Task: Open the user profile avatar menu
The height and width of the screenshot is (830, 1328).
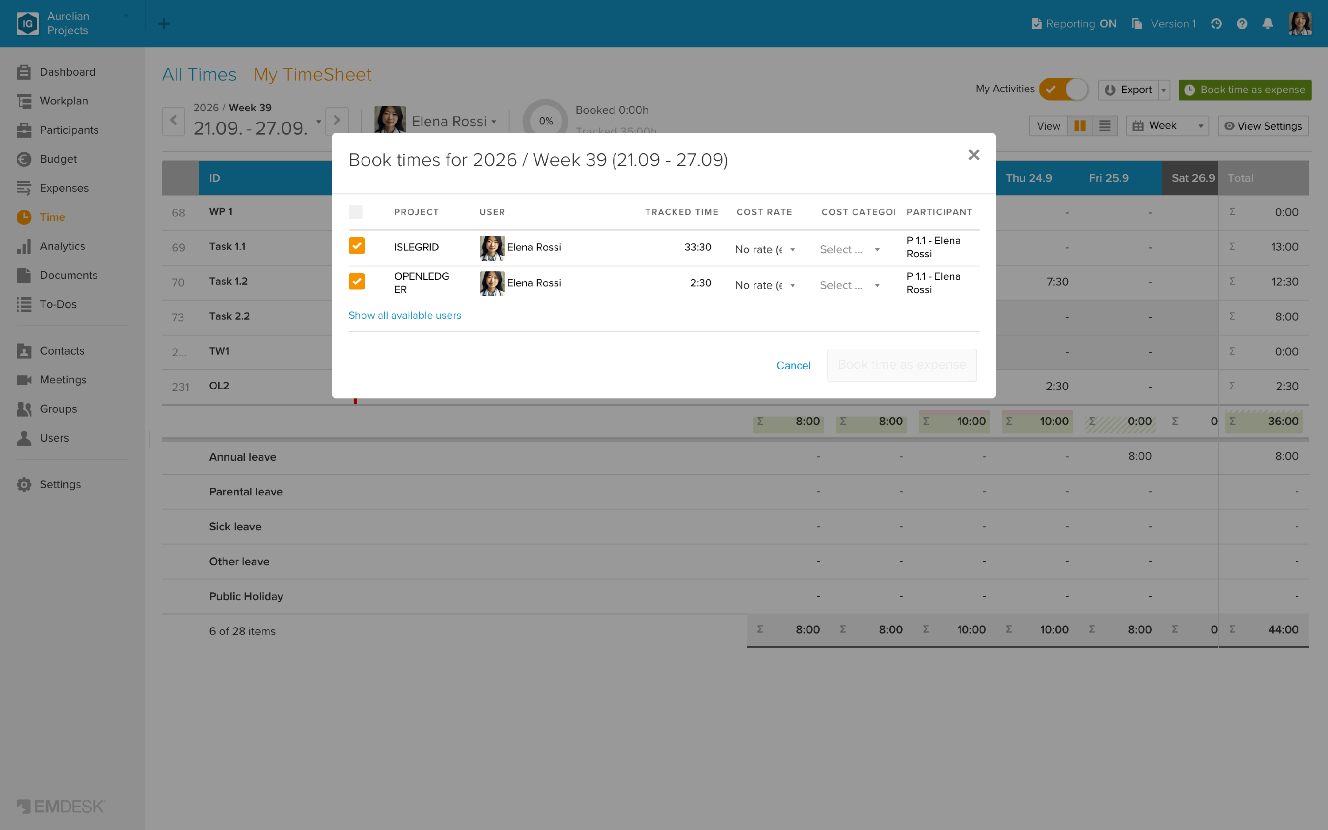Action: [x=1300, y=23]
